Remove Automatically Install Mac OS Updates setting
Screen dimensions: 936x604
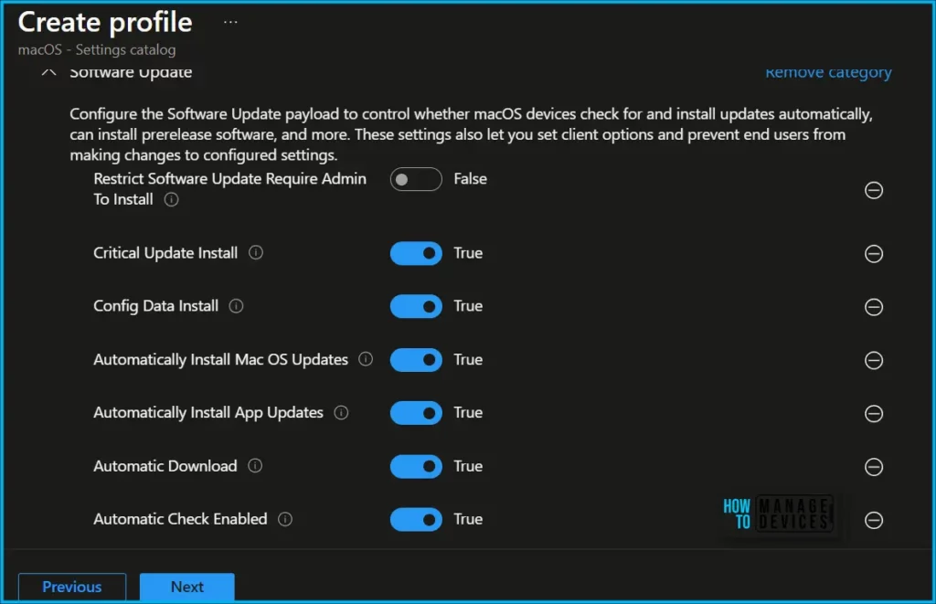point(873,361)
